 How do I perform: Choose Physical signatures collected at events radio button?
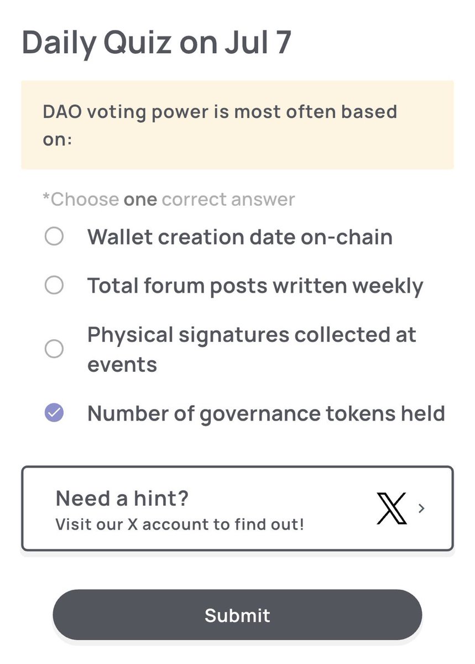(54, 349)
